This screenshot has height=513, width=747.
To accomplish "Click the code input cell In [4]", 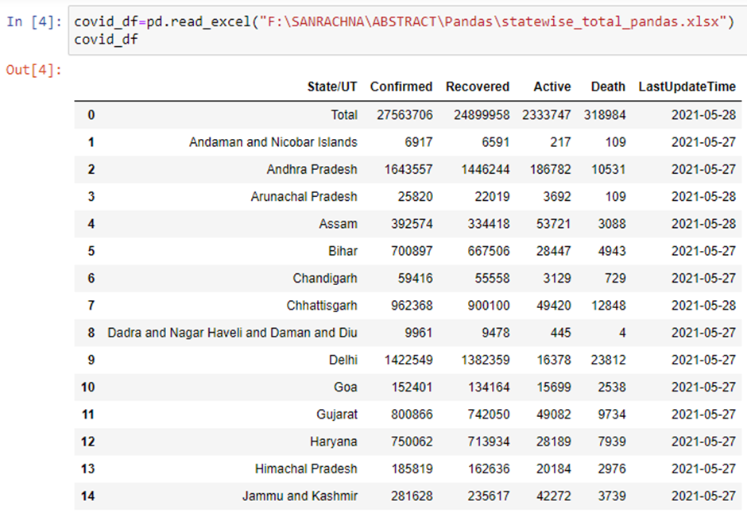I will pos(408,30).
